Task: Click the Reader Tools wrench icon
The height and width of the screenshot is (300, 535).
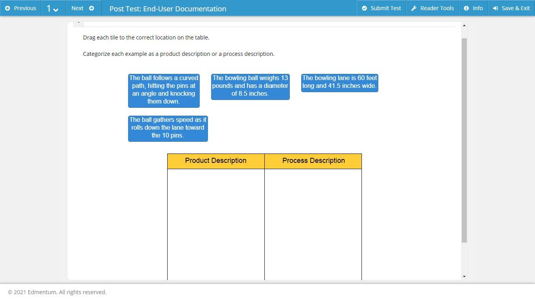Action: click(414, 8)
